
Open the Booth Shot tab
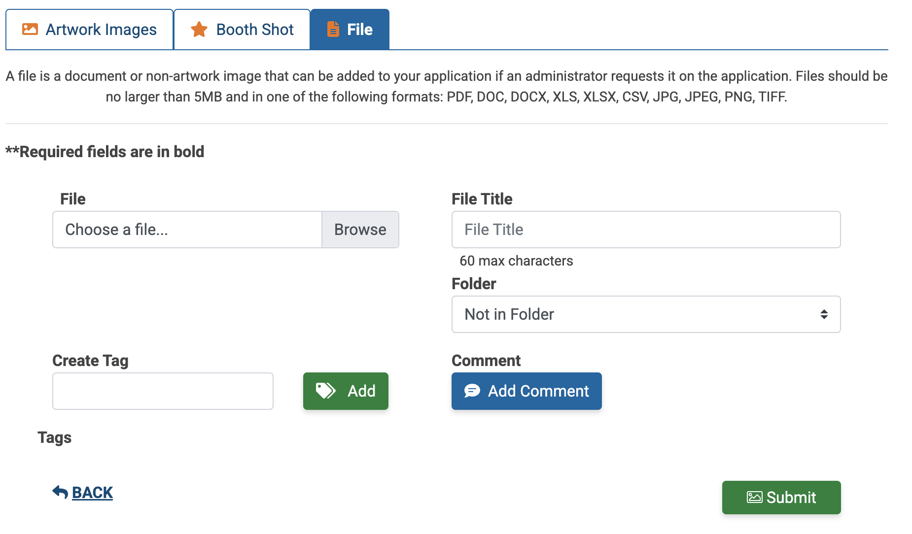point(242,30)
